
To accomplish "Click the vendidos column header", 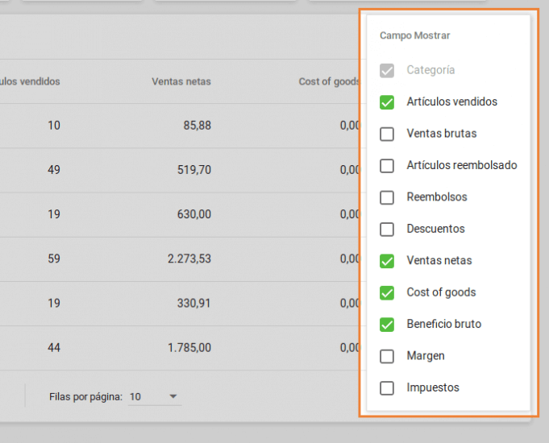I will coord(31,81).
